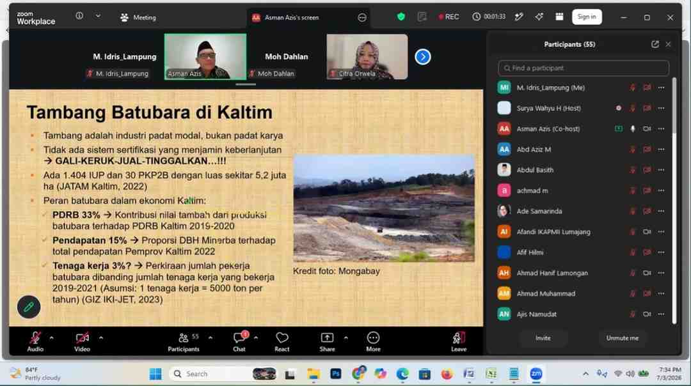Click the Sign in button
Image resolution: width=691 pixels, height=386 pixels.
coord(587,17)
